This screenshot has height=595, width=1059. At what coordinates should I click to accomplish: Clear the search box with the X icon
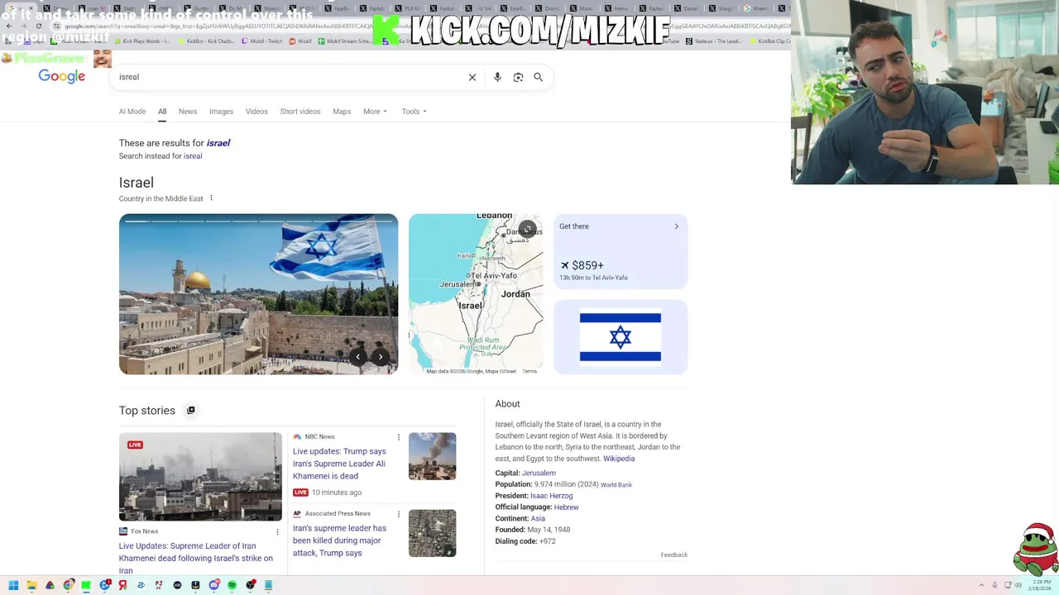pos(472,77)
